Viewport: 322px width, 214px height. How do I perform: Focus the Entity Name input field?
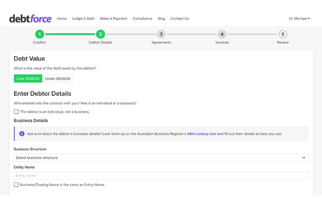pyautogui.click(x=161, y=175)
